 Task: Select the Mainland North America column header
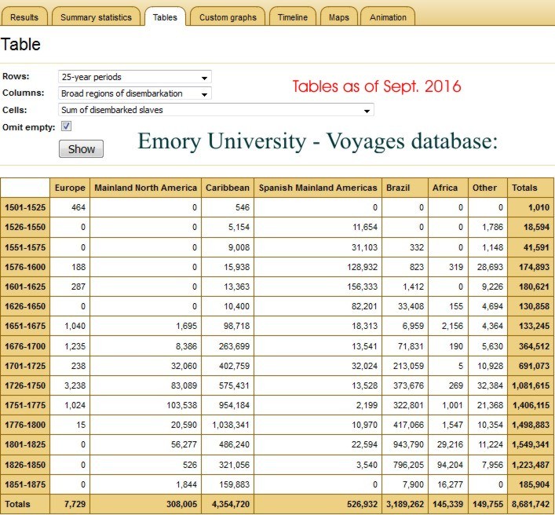pyautogui.click(x=144, y=188)
